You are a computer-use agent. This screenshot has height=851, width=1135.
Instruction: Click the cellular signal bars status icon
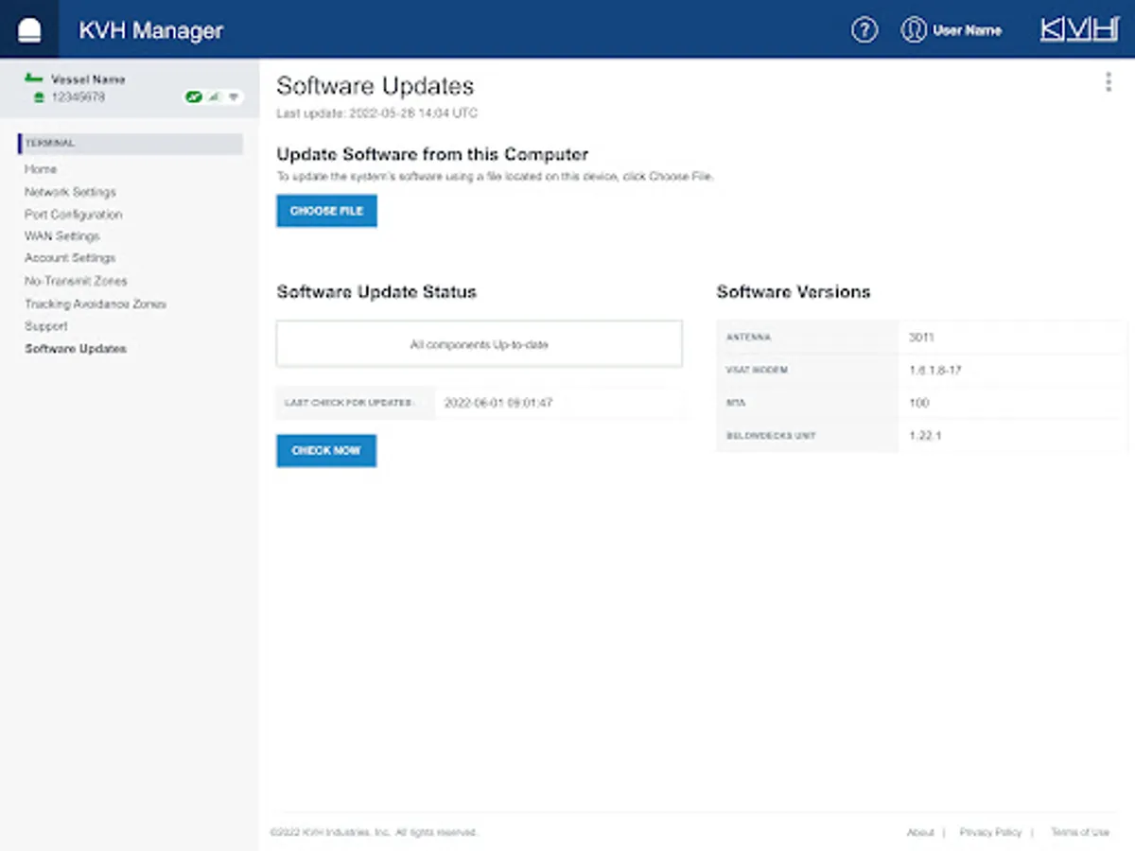click(x=214, y=96)
